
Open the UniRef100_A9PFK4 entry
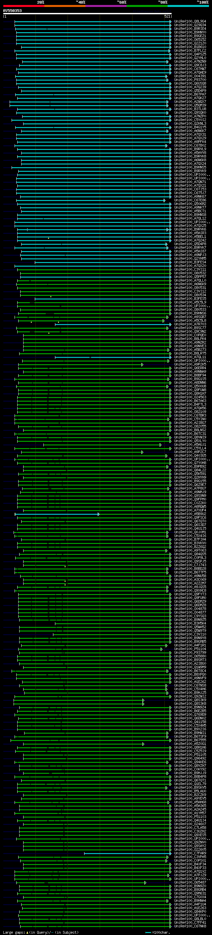pos(190,142)
